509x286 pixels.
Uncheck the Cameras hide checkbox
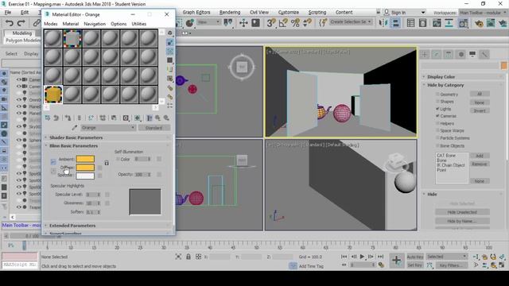coord(437,116)
